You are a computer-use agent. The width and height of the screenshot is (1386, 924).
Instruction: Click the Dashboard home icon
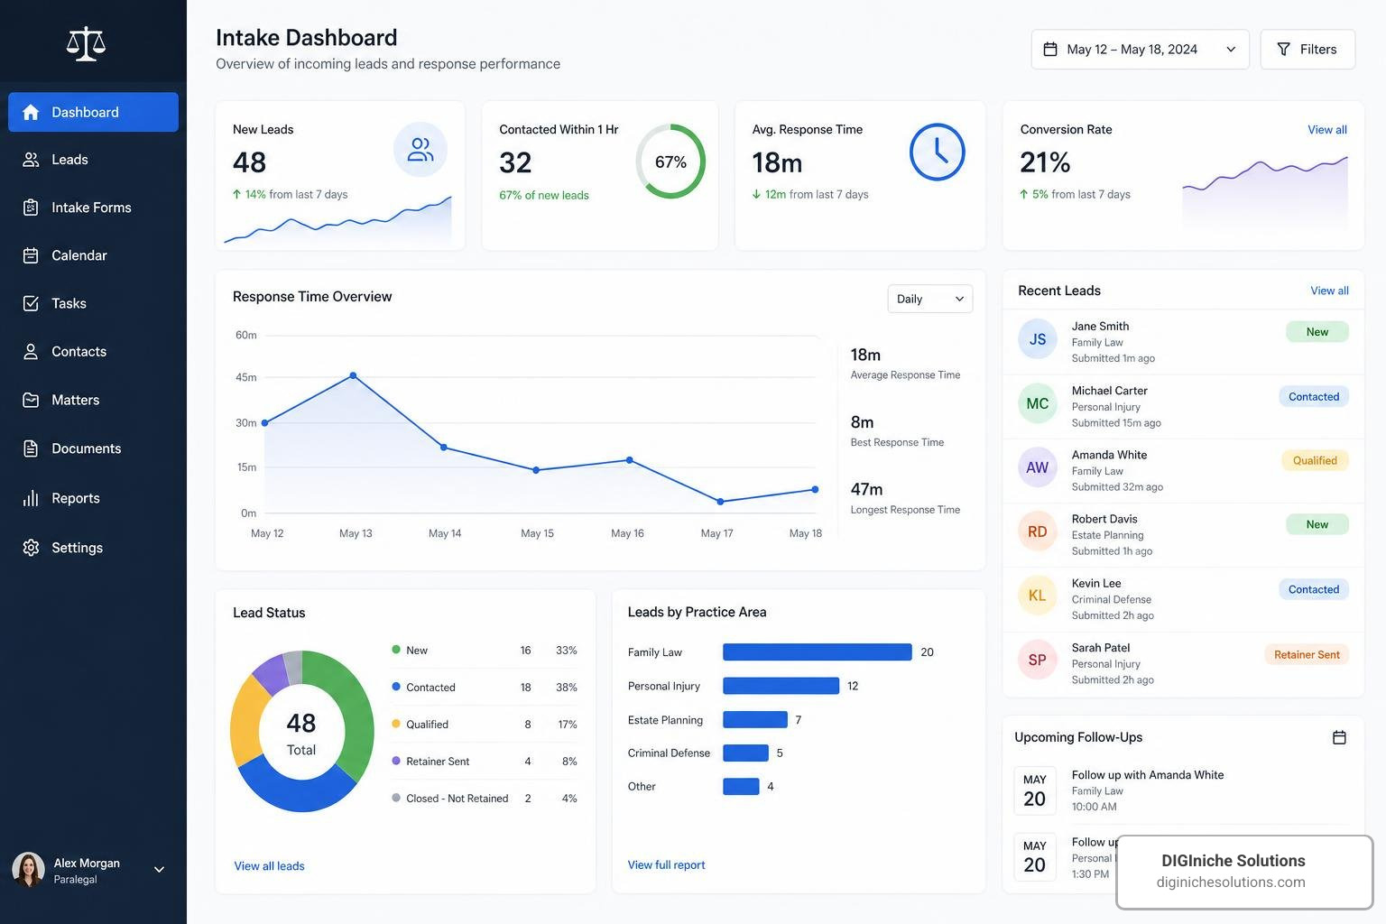31,112
